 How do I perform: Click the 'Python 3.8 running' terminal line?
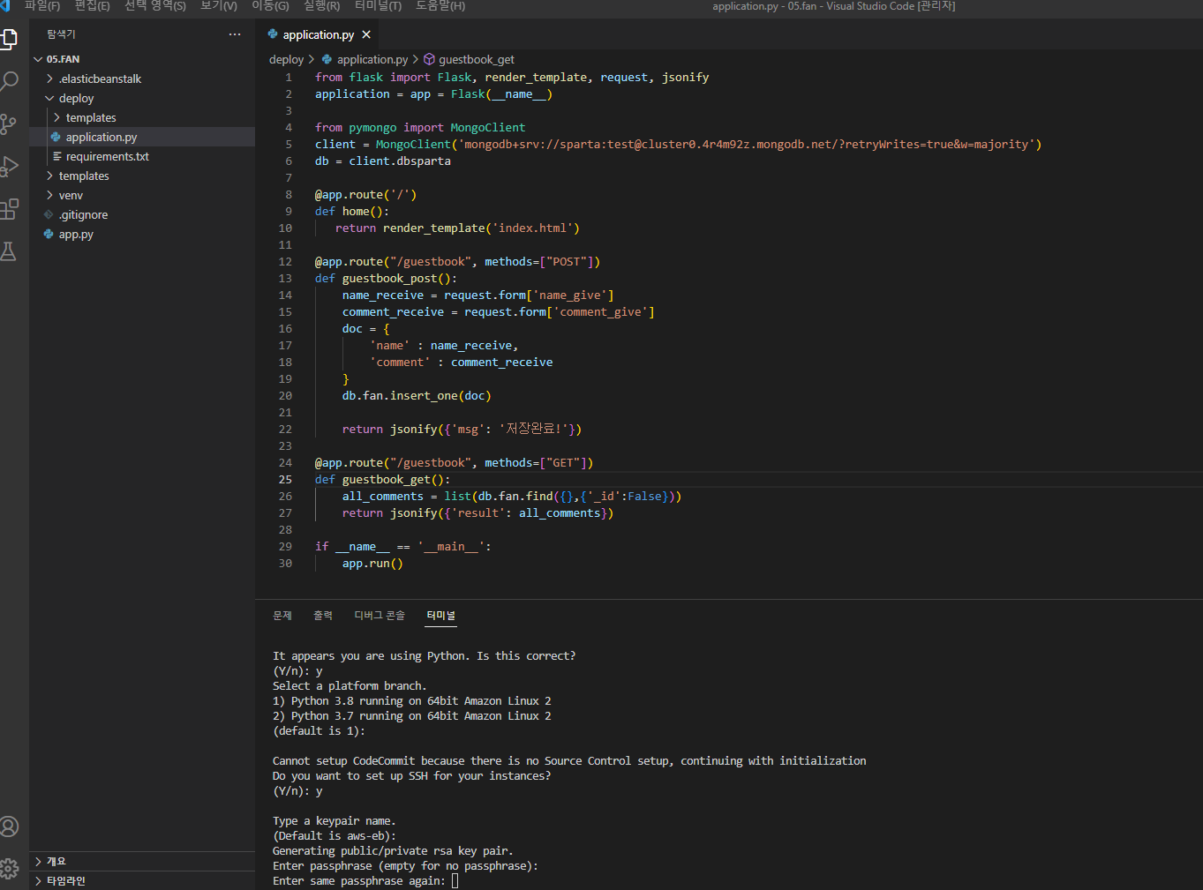coord(412,701)
